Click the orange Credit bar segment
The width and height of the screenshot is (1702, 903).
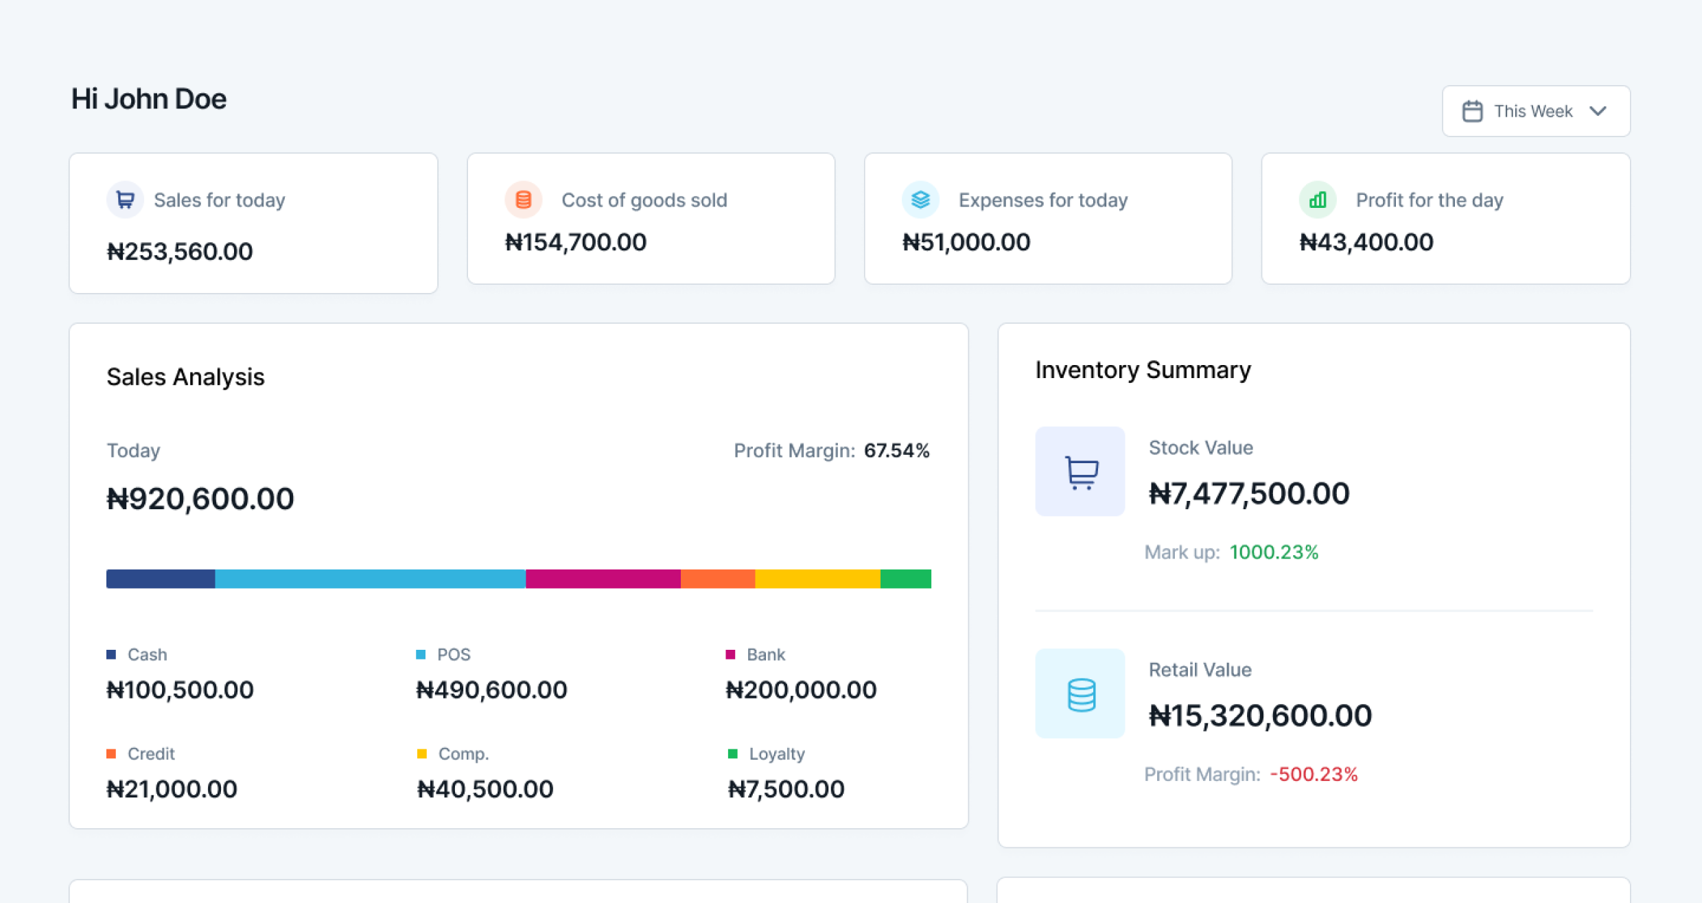717,578
